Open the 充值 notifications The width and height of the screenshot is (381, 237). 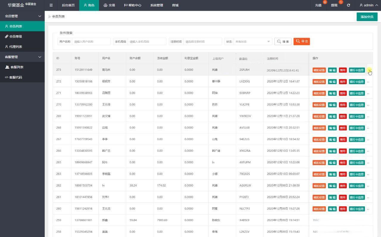click(x=318, y=5)
